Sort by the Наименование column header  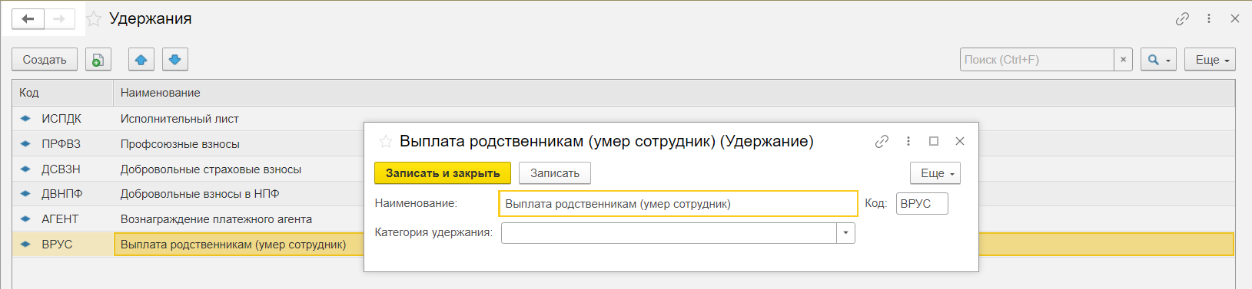coord(674,93)
